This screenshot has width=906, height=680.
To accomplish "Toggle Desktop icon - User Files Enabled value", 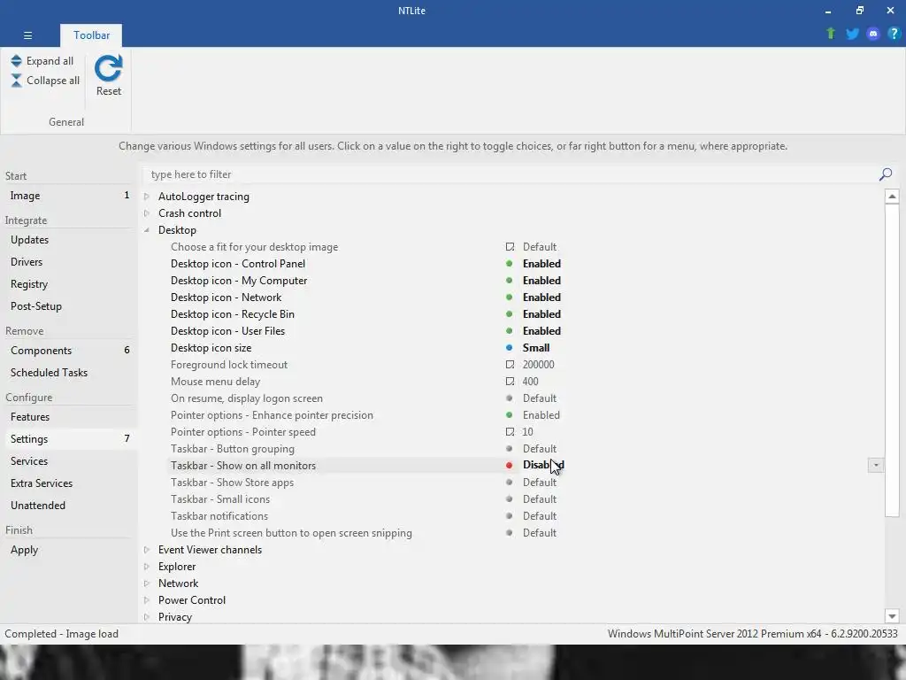I will pos(541,331).
